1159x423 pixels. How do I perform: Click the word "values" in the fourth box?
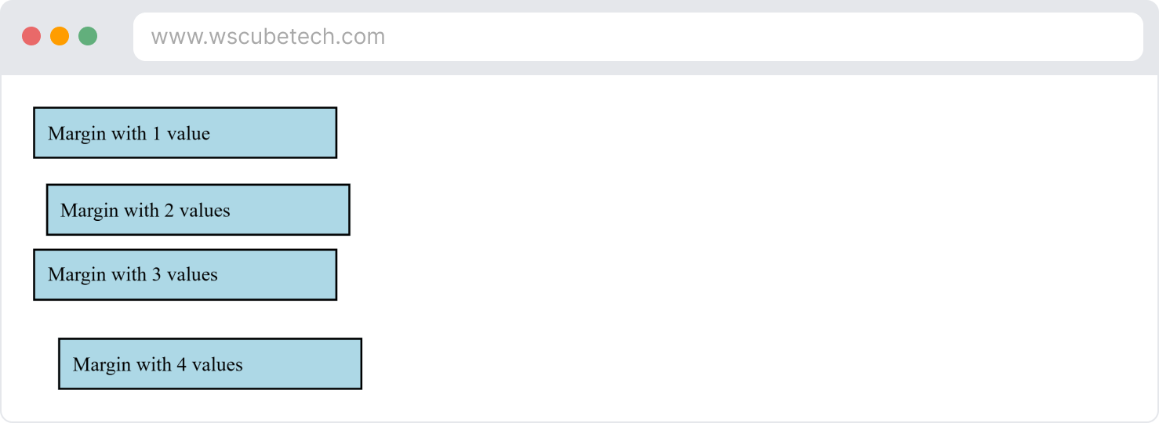pyautogui.click(x=217, y=365)
